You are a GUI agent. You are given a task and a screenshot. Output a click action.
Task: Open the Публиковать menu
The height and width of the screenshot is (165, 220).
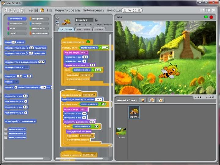pyautogui.click(x=94, y=10)
